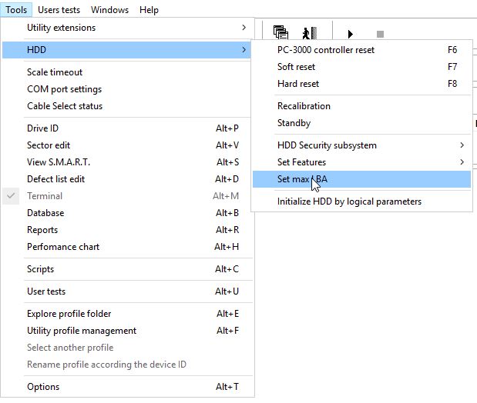Choose Standby
This screenshot has height=403, width=477.
361,123
